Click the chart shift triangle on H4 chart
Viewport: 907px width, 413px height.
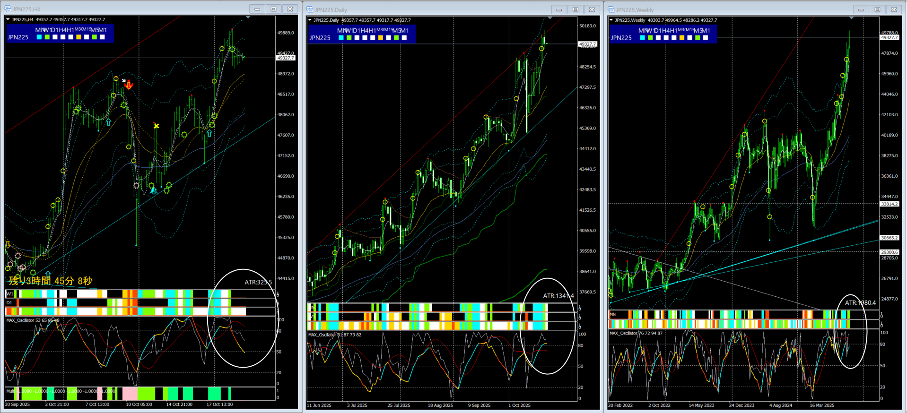coord(248,18)
